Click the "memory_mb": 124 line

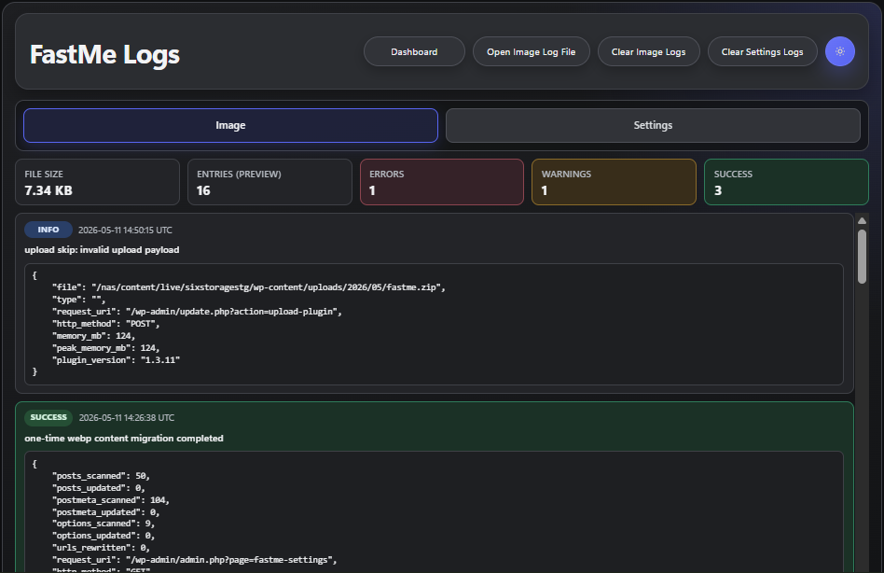click(93, 336)
